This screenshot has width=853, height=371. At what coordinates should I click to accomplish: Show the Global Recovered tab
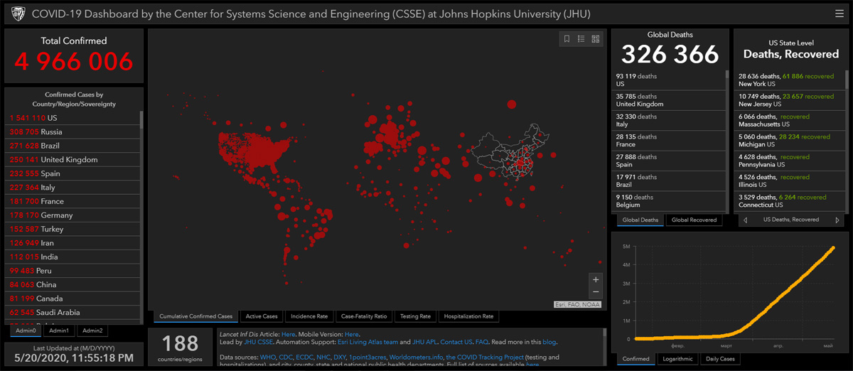pyautogui.click(x=694, y=220)
